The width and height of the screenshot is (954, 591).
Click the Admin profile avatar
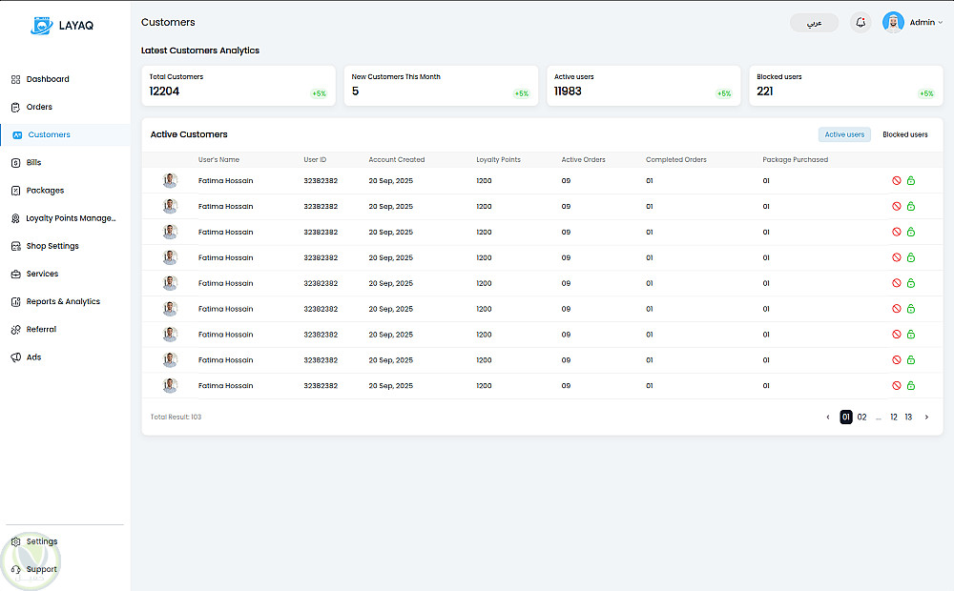tap(893, 23)
